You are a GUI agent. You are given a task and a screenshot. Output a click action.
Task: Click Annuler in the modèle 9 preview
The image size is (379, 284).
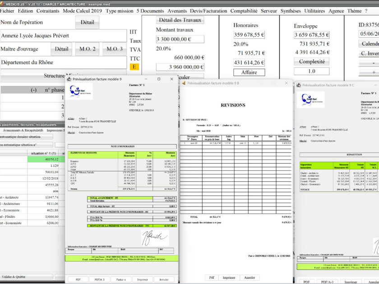pyautogui.click(x=164, y=279)
